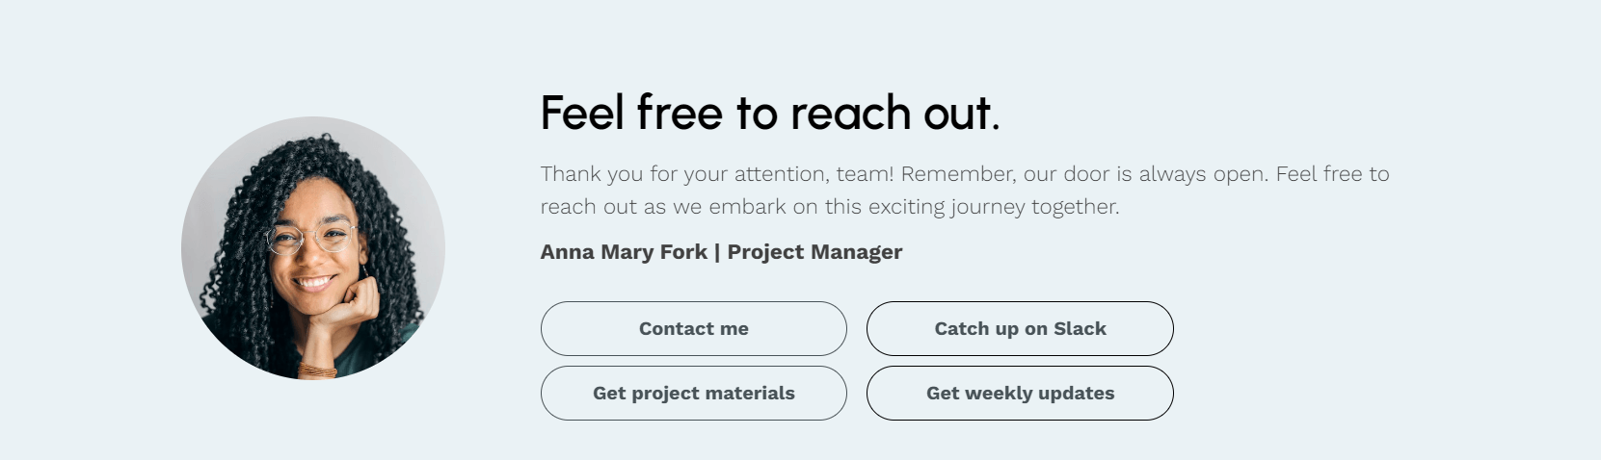Click the word "out." ending the heading
Screen dimensions: 1601x460
click(961, 113)
